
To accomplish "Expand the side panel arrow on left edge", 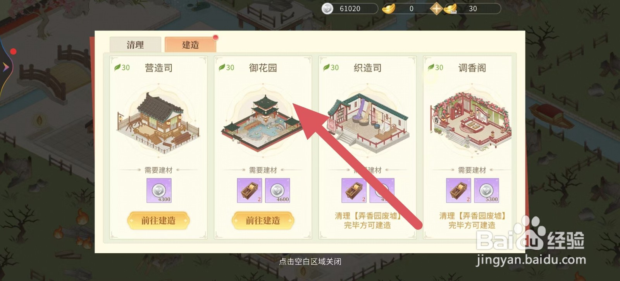I will tap(5, 67).
